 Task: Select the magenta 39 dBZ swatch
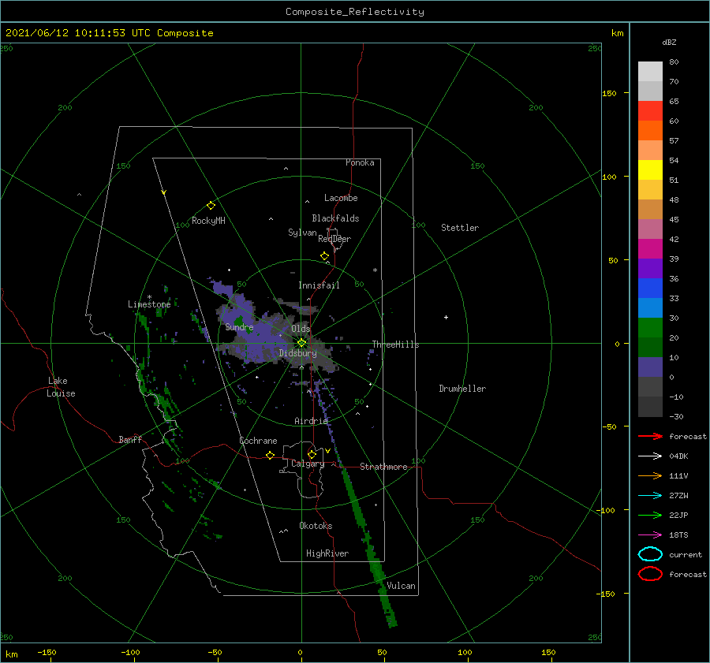(x=650, y=248)
